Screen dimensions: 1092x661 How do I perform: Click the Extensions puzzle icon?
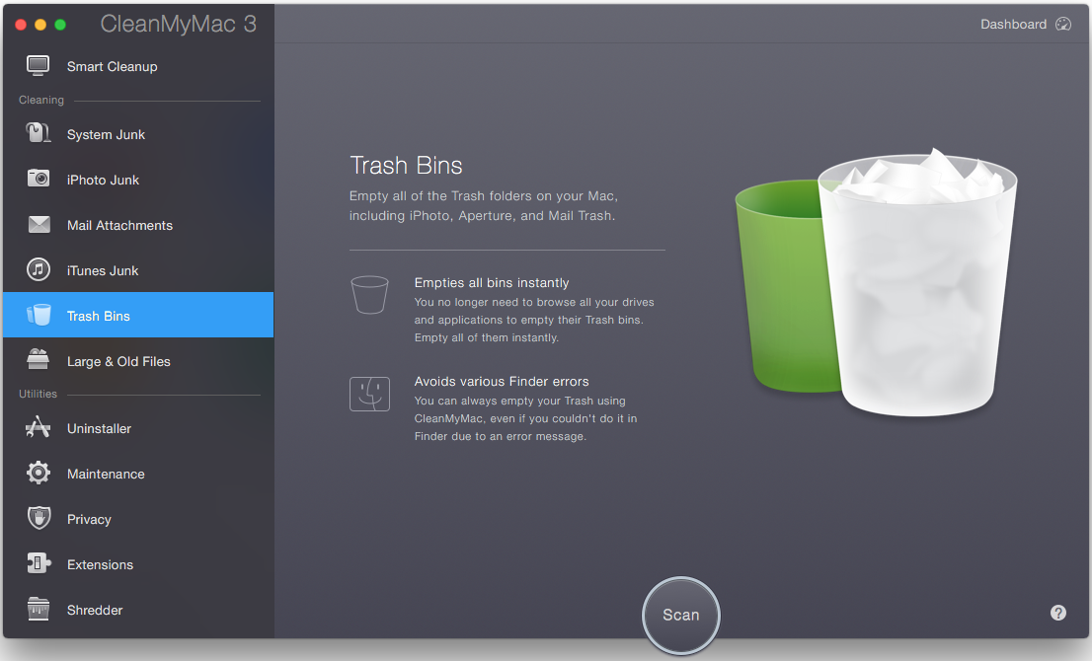coord(38,564)
